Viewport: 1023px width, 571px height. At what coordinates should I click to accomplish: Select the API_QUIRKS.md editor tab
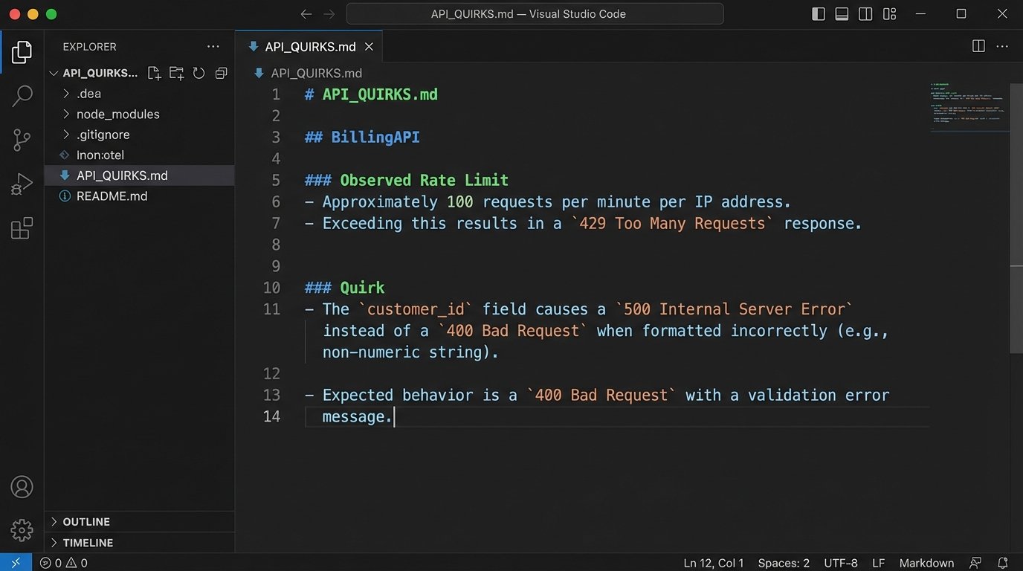coord(309,45)
